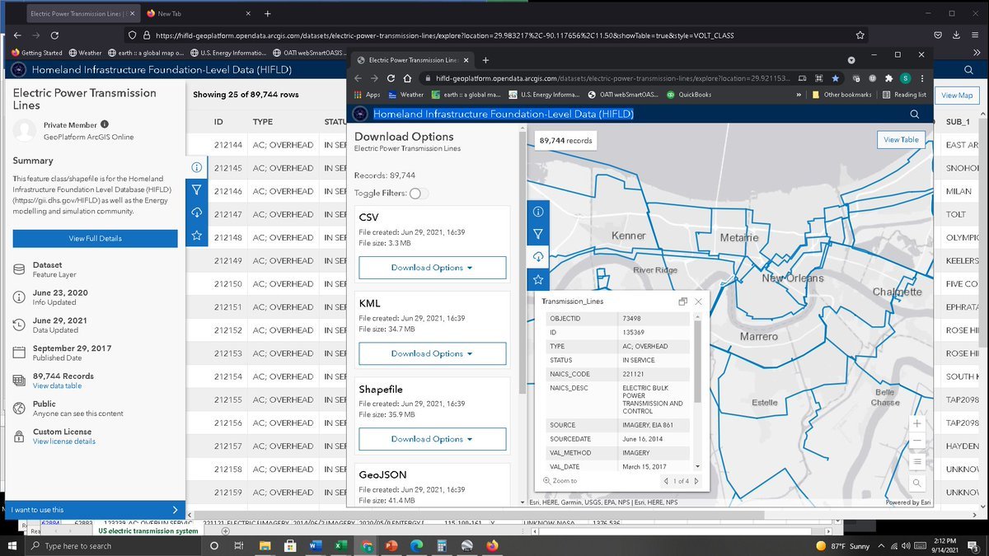Click the View Map button
Image resolution: width=989 pixels, height=556 pixels.
(957, 96)
